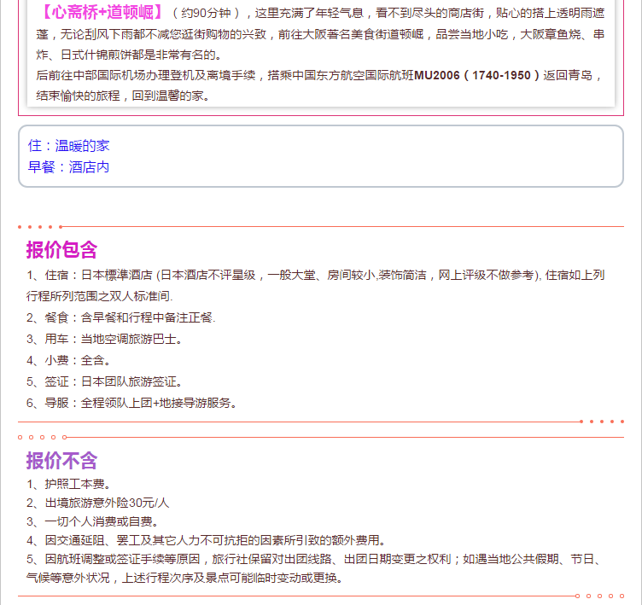The width and height of the screenshot is (642, 605).
Task: Click the hollow circles above 报价不含
Action: [41, 437]
